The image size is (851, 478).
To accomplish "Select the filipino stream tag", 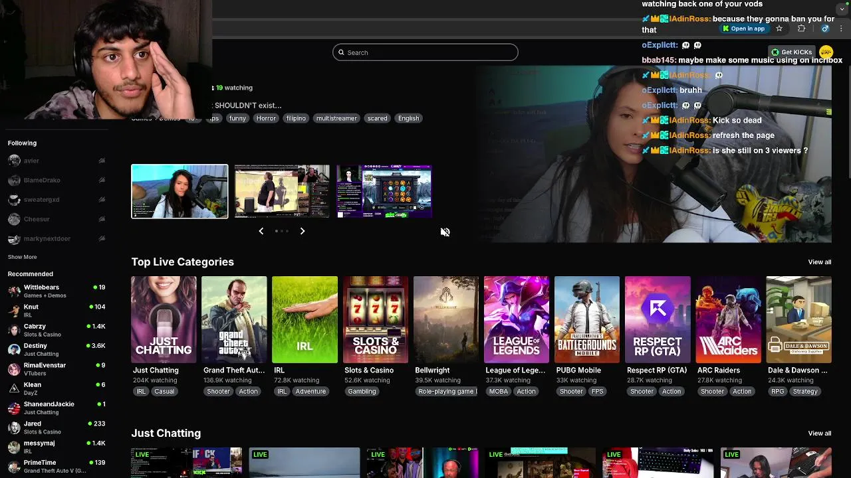I will pos(296,118).
